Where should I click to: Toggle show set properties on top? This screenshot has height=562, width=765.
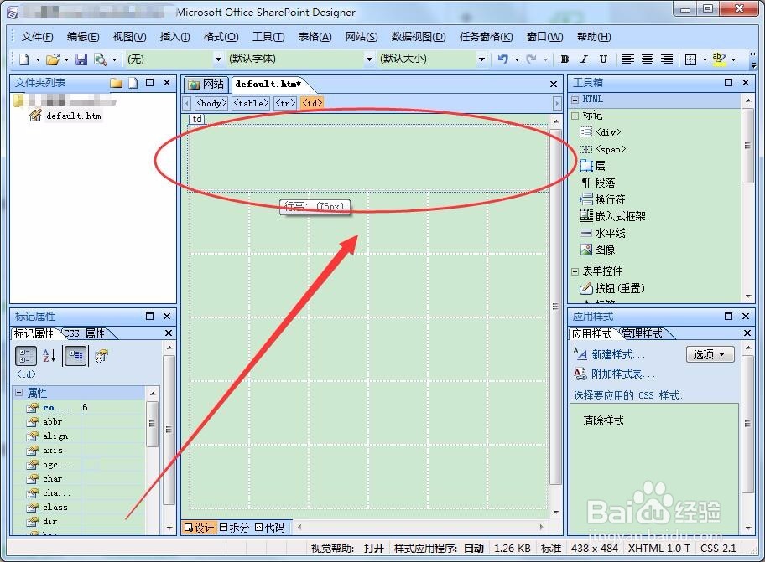[x=75, y=356]
